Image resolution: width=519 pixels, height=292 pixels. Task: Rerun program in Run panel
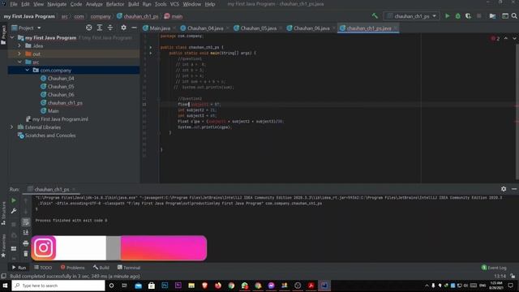pos(14,200)
